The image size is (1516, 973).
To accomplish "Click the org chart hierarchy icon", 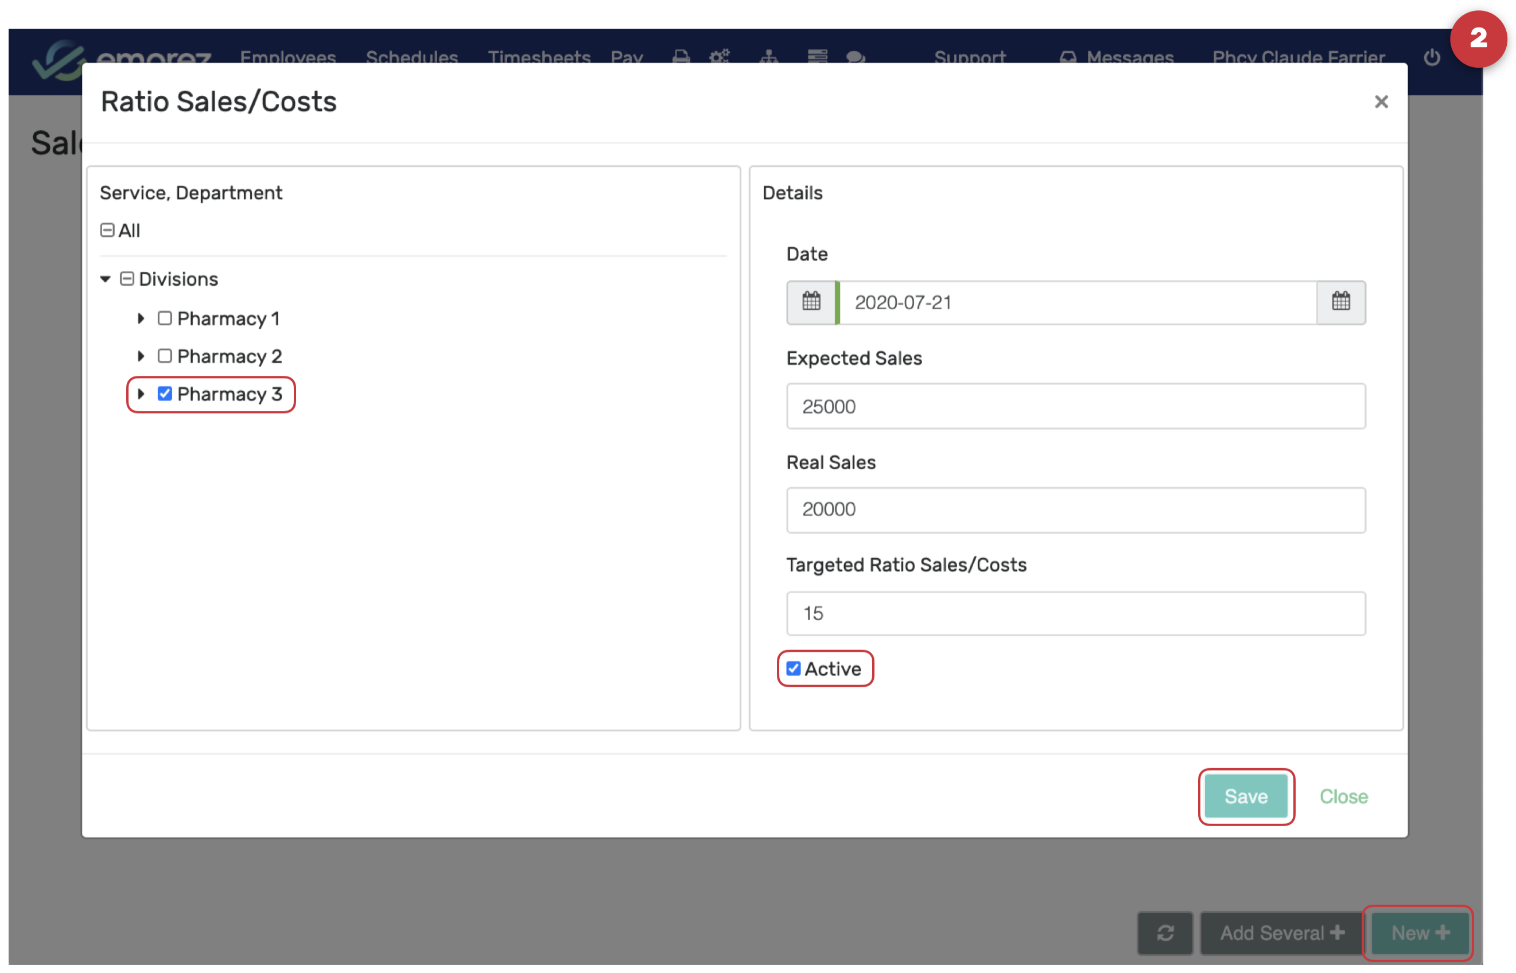I will [x=768, y=57].
